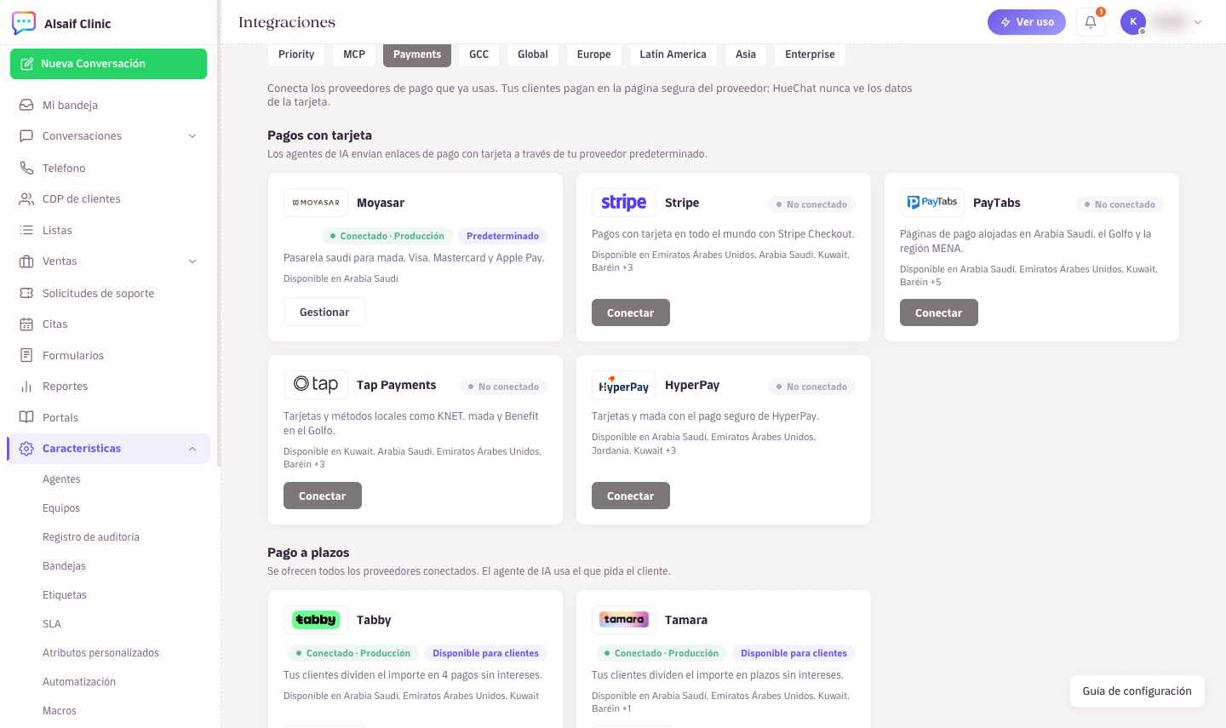Open the user account dropdown arrow
Screen dimensions: 1226x728
(1198, 22)
